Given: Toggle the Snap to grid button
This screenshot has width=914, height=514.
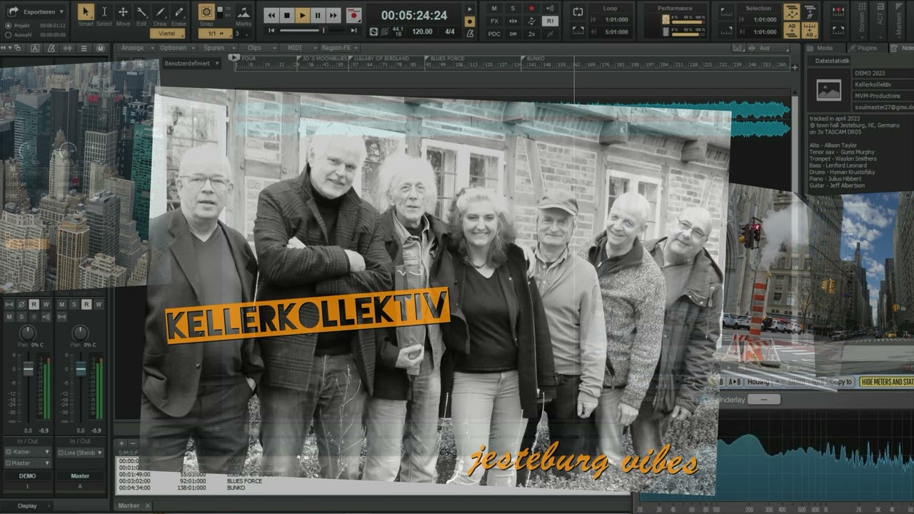Looking at the screenshot, I should click(x=206, y=12).
